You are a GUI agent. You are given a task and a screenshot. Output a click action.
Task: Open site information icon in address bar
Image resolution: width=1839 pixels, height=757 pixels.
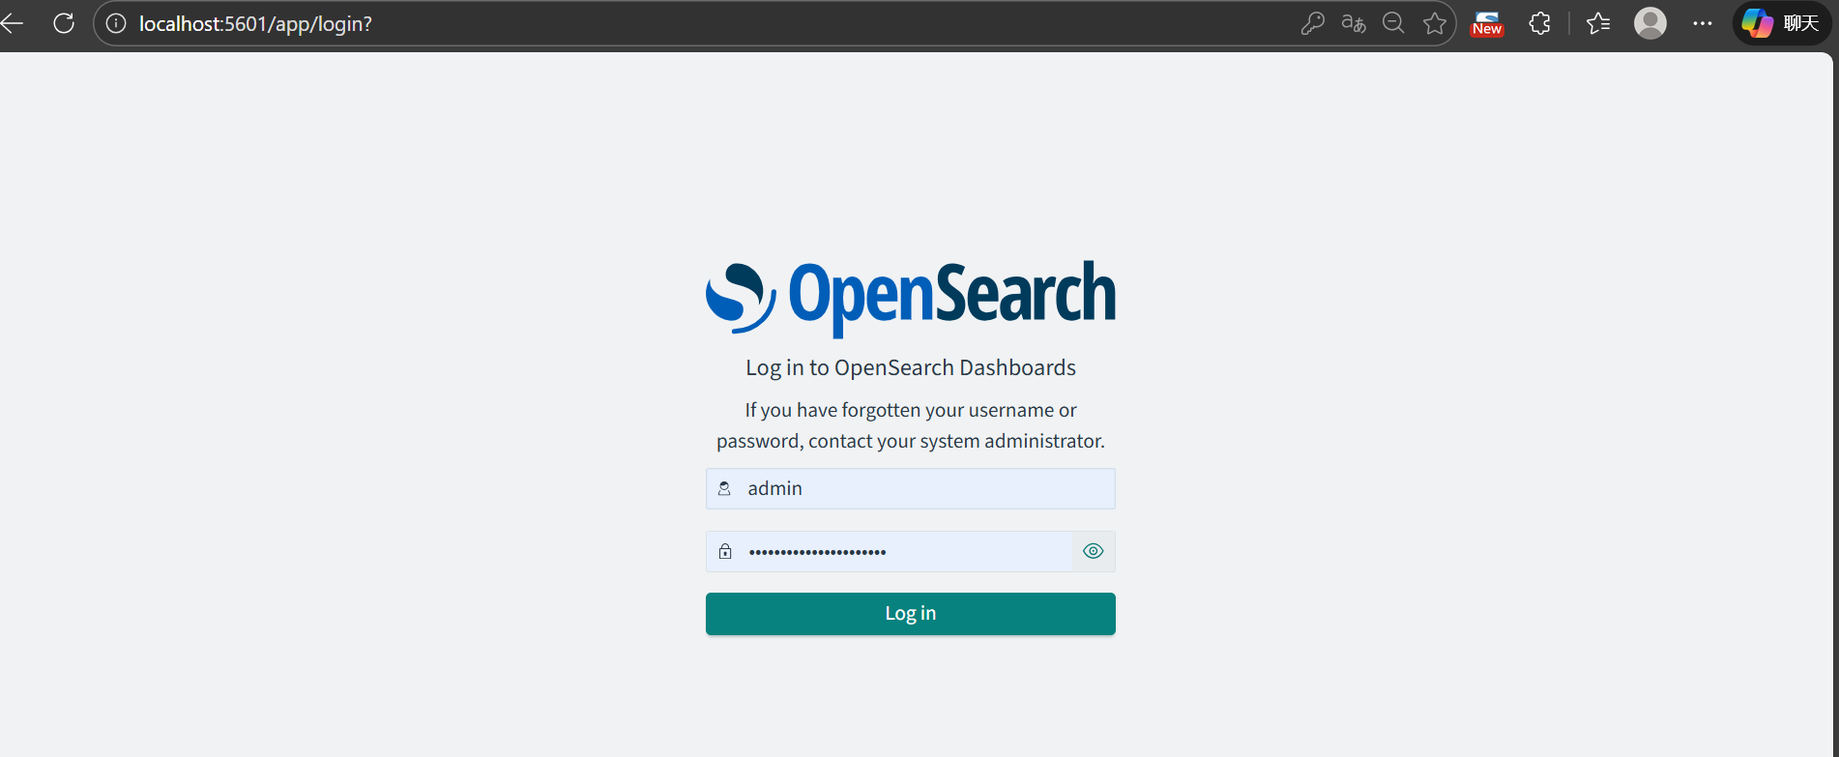click(116, 23)
